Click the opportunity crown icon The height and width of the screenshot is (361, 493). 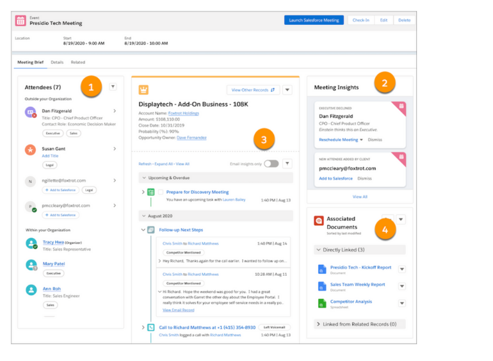coord(143,90)
